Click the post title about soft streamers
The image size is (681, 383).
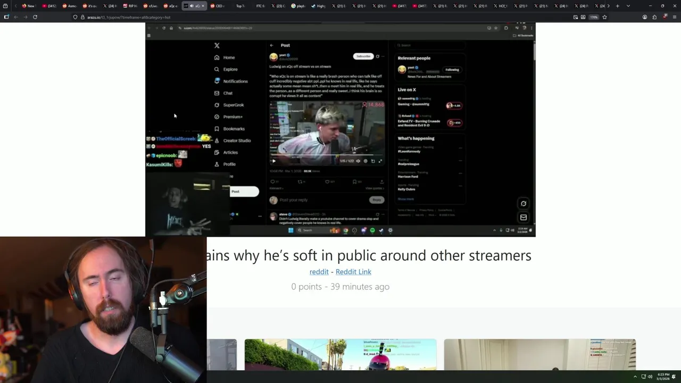tap(369, 255)
